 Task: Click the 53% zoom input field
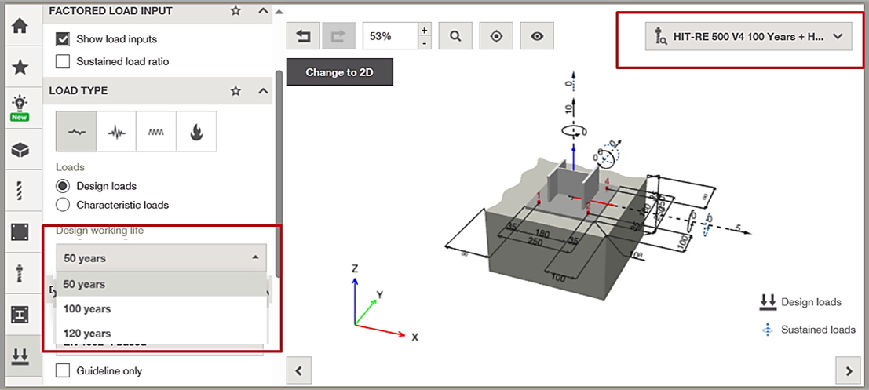click(x=390, y=37)
